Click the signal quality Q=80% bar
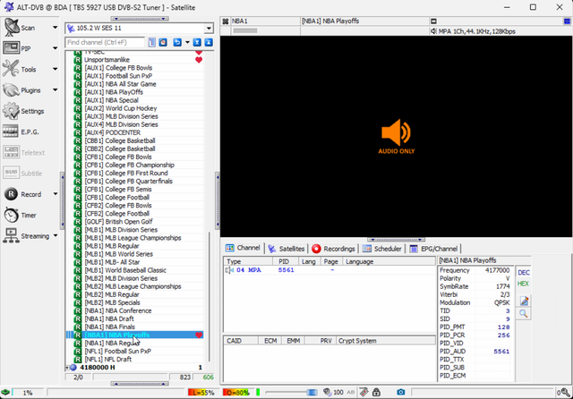Viewport: 573px width, 399px height. click(236, 393)
